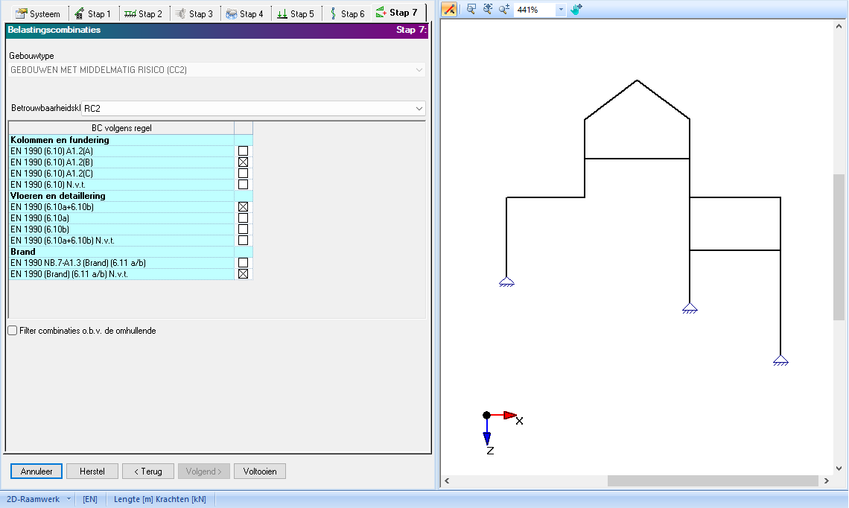Open the zoom percentage dropdown arrow
Image resolution: width=849 pixels, height=508 pixels.
pyautogui.click(x=561, y=10)
